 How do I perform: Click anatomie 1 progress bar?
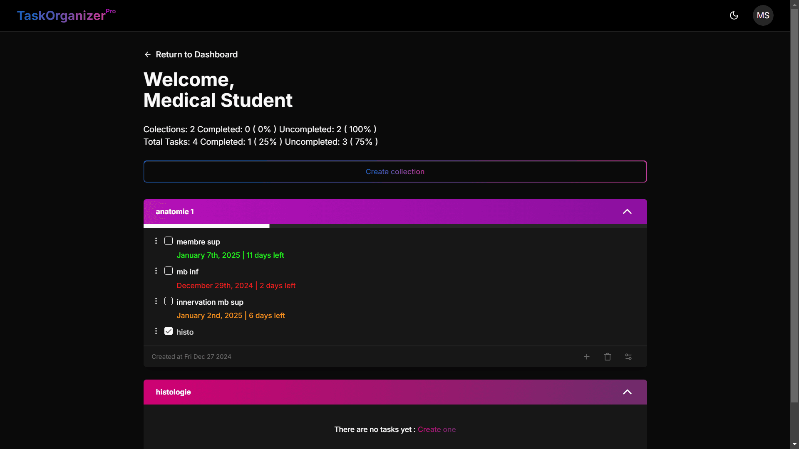pos(395,226)
